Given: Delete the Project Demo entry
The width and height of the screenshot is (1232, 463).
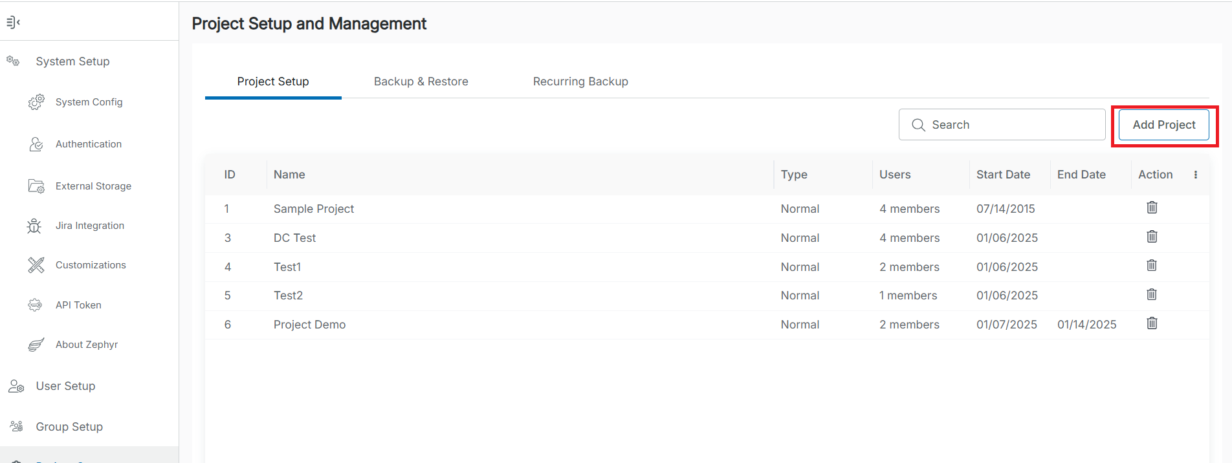Looking at the screenshot, I should pyautogui.click(x=1152, y=323).
